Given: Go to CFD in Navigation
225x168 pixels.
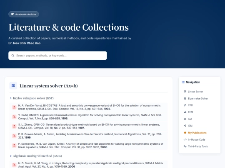Looking at the screenshot, I should click(200, 105).
